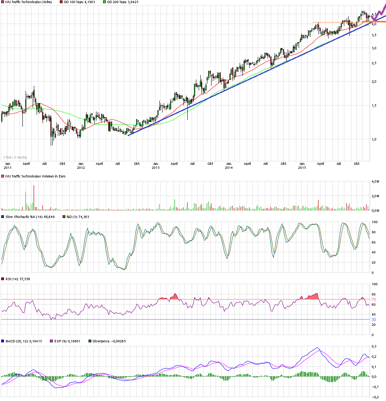This screenshot has height=401, width=386.
Task: Click the orange horizontal resistance line
Action: coord(327,22)
